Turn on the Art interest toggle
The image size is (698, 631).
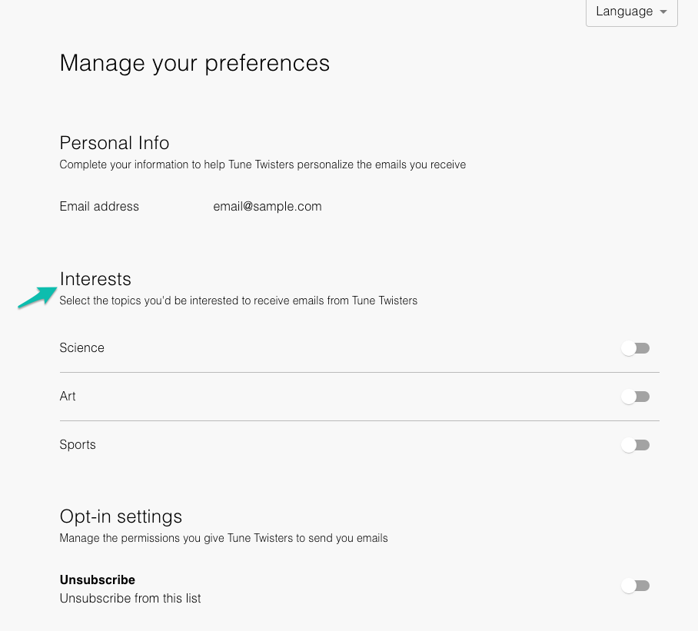(x=635, y=397)
